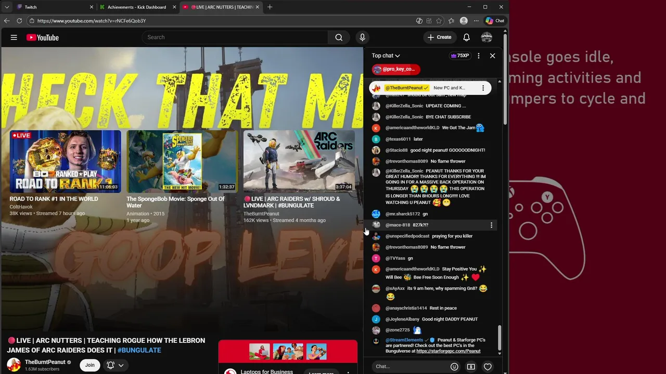Close the Kick Dashboard tab
This screenshot has width=666, height=374.
pyautogui.click(x=175, y=7)
